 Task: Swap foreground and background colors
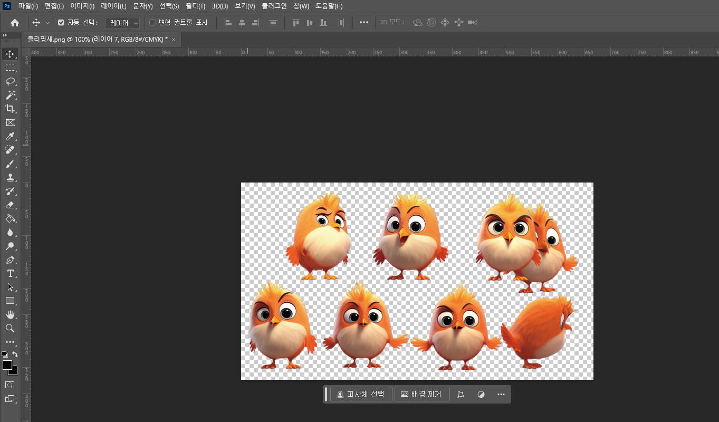(x=15, y=354)
